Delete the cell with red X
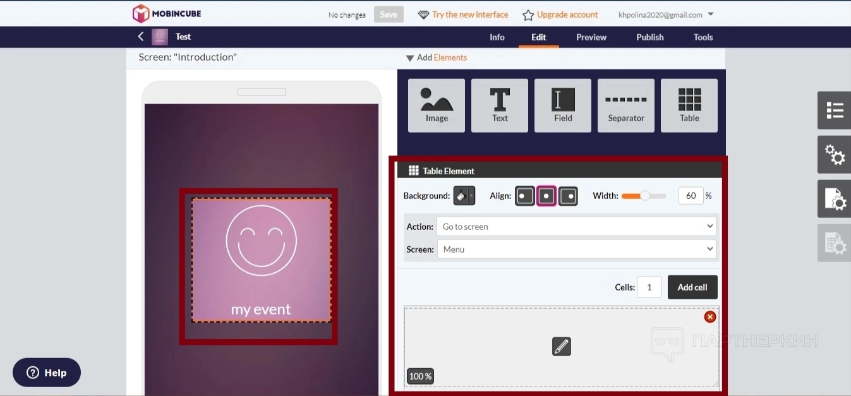The image size is (851, 396). [x=710, y=317]
